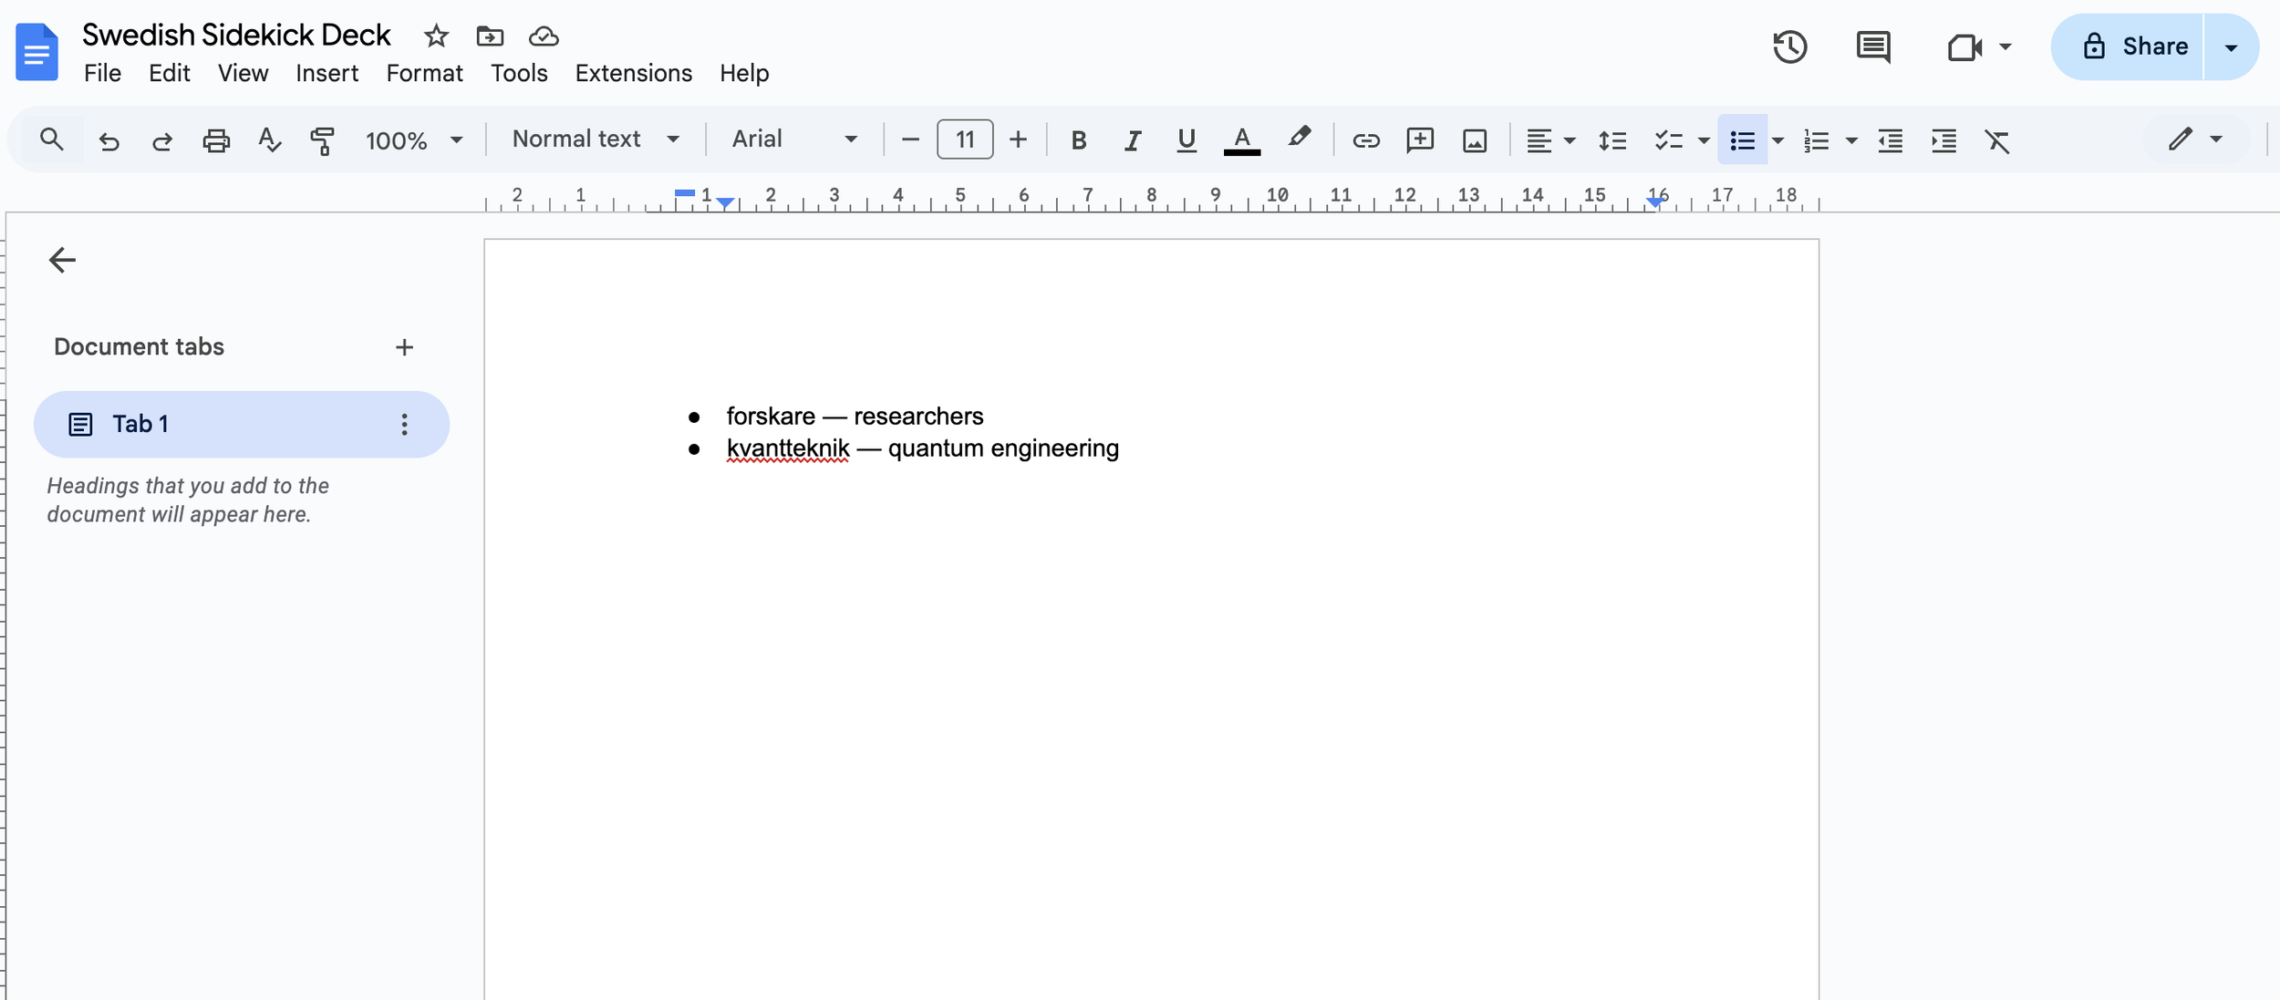The image size is (2280, 1000).
Task: Toggle the bulleted list button
Action: coord(1741,140)
